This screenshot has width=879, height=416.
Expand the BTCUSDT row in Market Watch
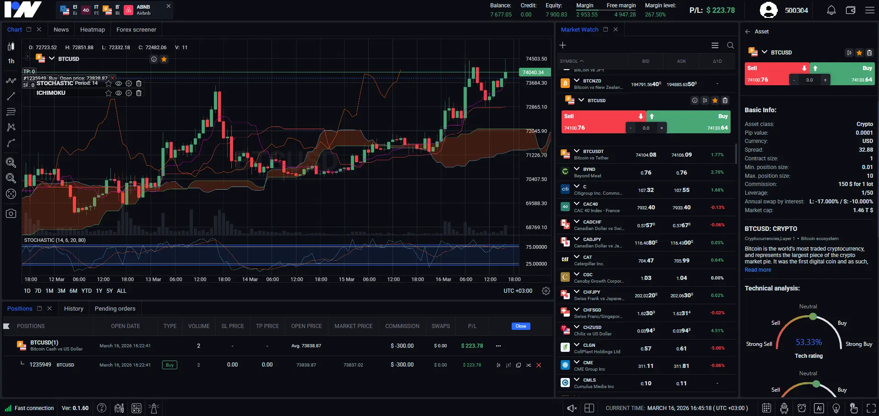click(x=576, y=151)
